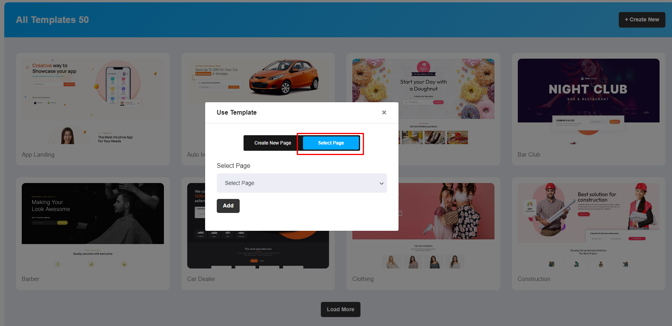Close the Use Template dialog
Viewport: 672px width, 326px height.
point(384,112)
